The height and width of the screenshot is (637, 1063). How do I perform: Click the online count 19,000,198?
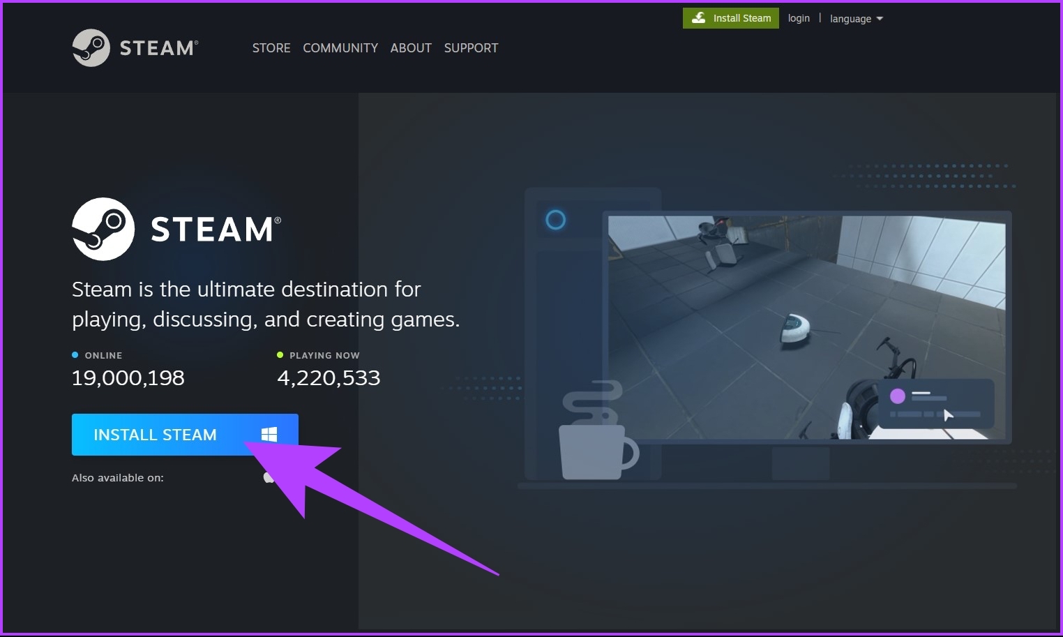tap(128, 377)
